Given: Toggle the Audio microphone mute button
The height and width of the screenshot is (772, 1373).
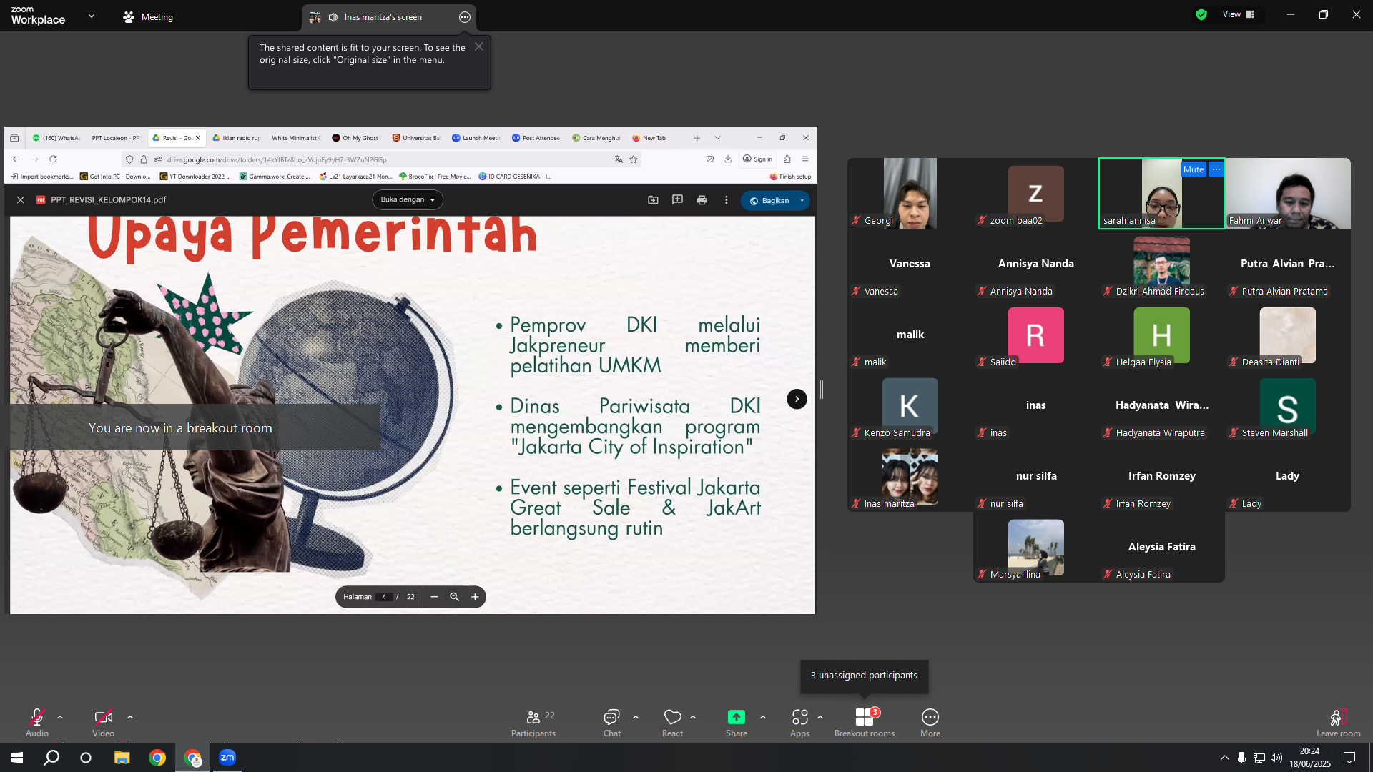Looking at the screenshot, I should pyautogui.click(x=37, y=722).
